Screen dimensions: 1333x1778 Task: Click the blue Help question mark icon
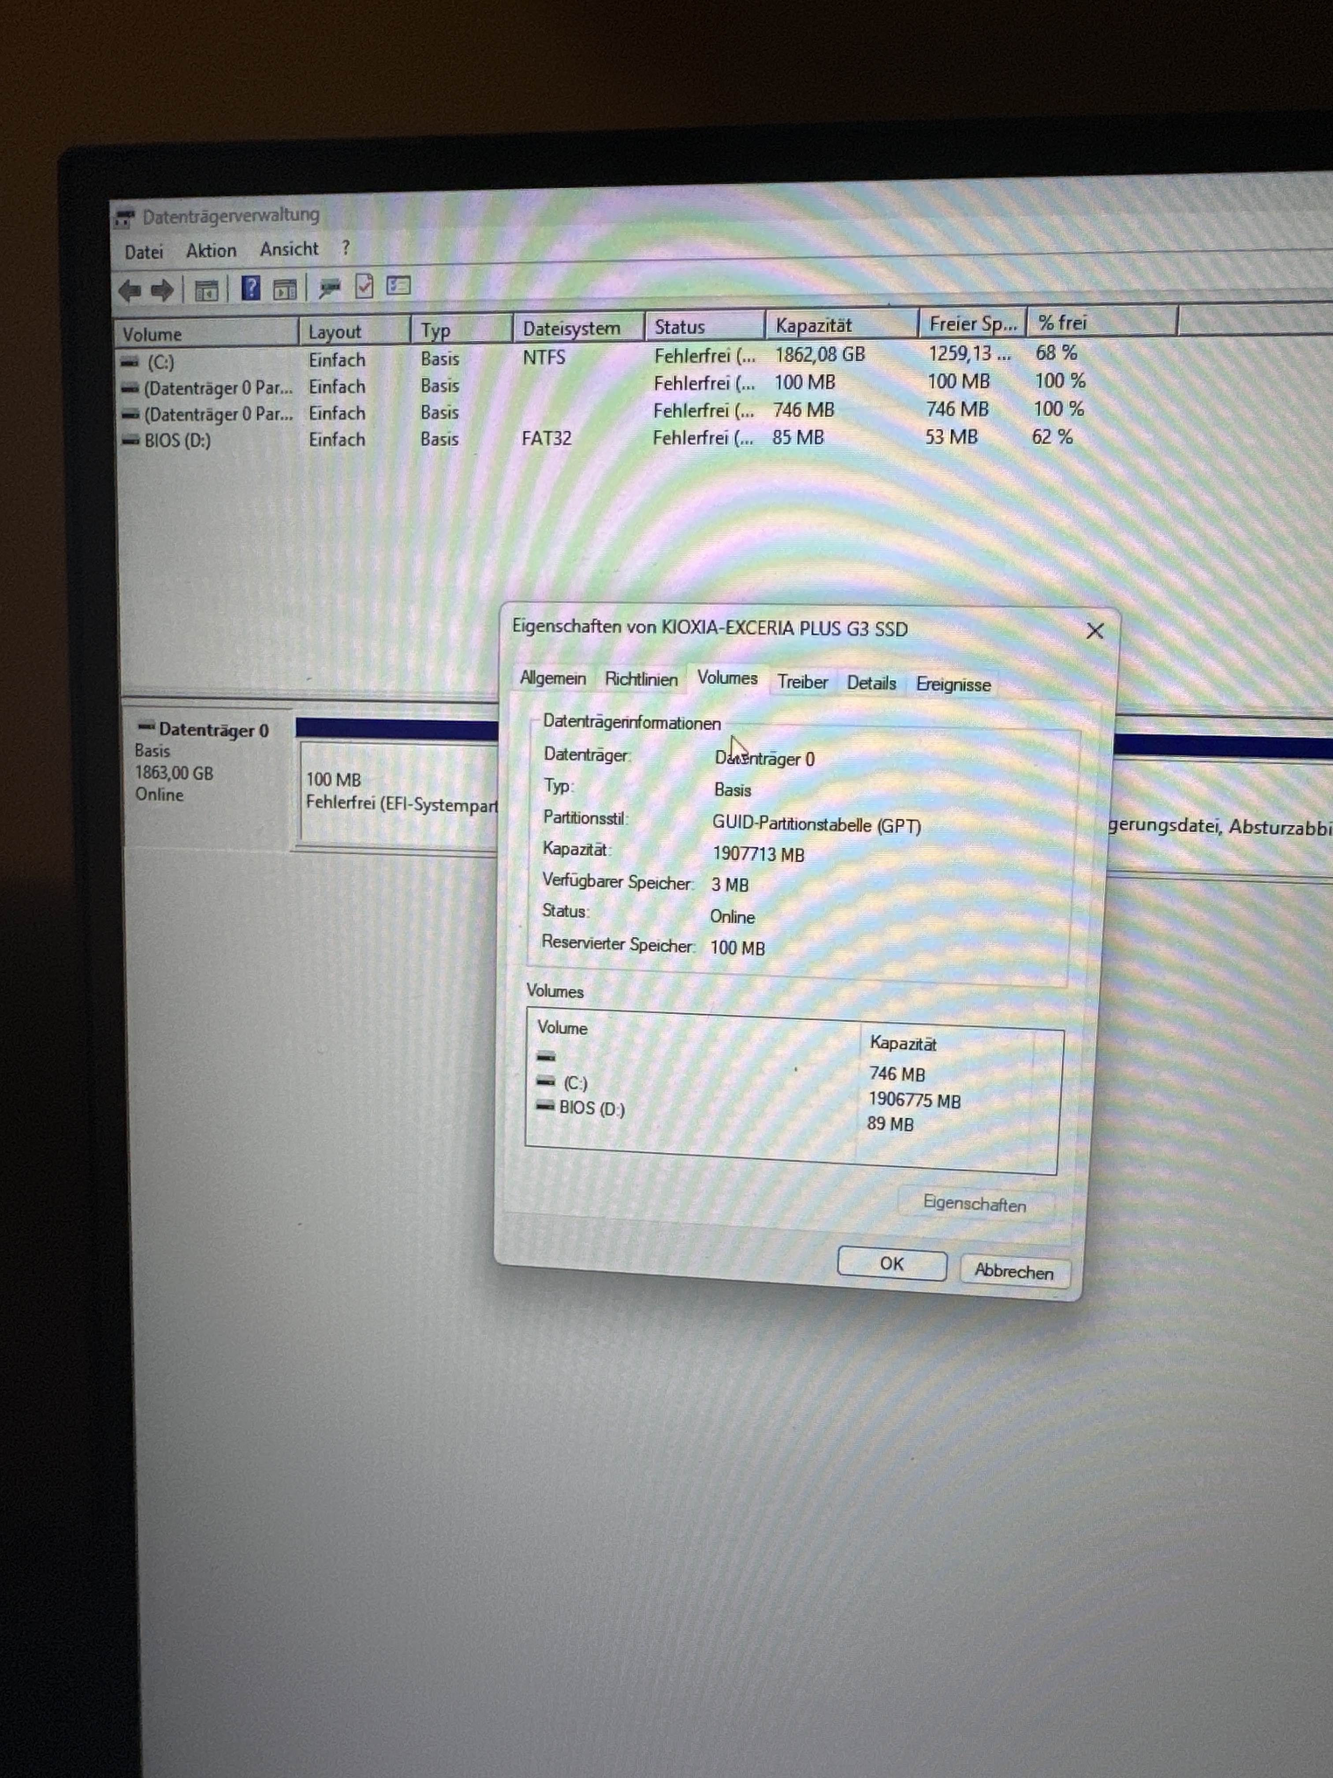click(x=251, y=288)
